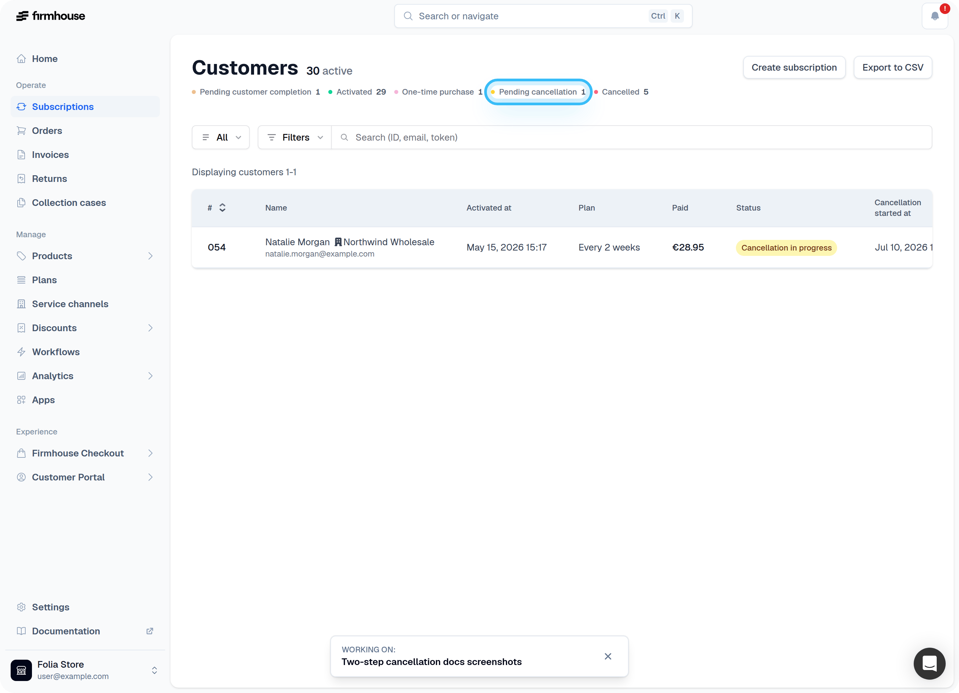Filter by Cancelled status
This screenshot has width=959, height=693.
coord(621,92)
